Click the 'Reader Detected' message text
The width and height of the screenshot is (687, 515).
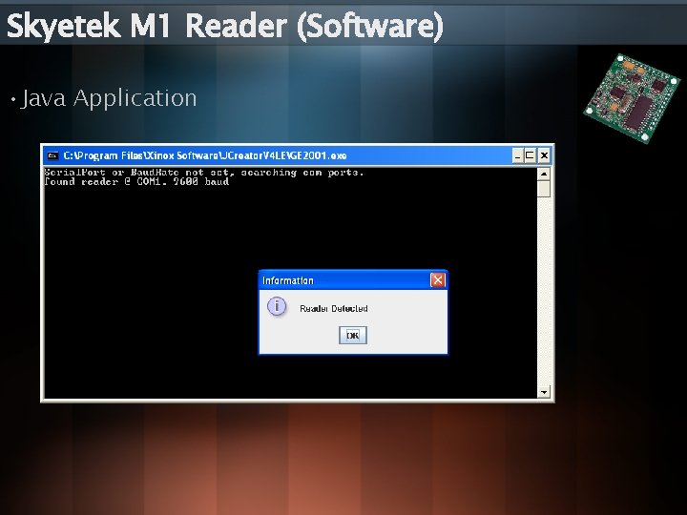coord(334,309)
